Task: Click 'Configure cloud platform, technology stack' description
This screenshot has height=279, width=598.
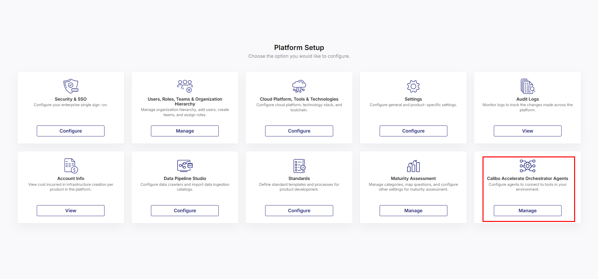Action: click(299, 107)
